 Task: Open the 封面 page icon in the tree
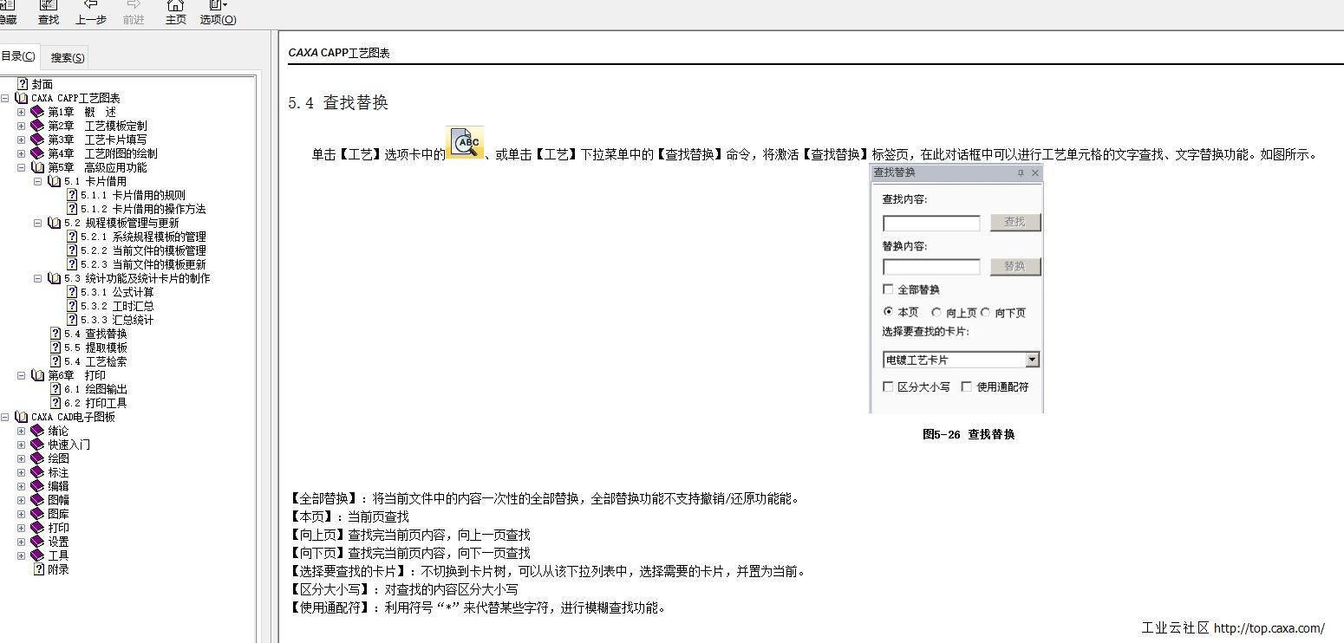[22, 83]
